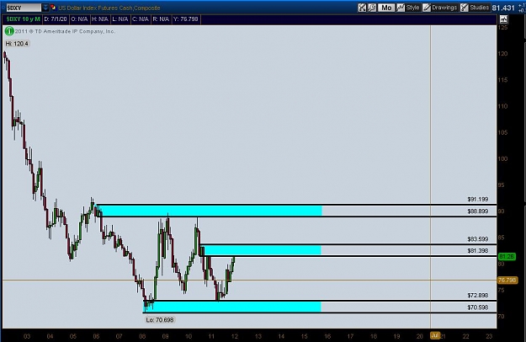
Task: Click the C: N/A close value cell
Action: [141, 19]
